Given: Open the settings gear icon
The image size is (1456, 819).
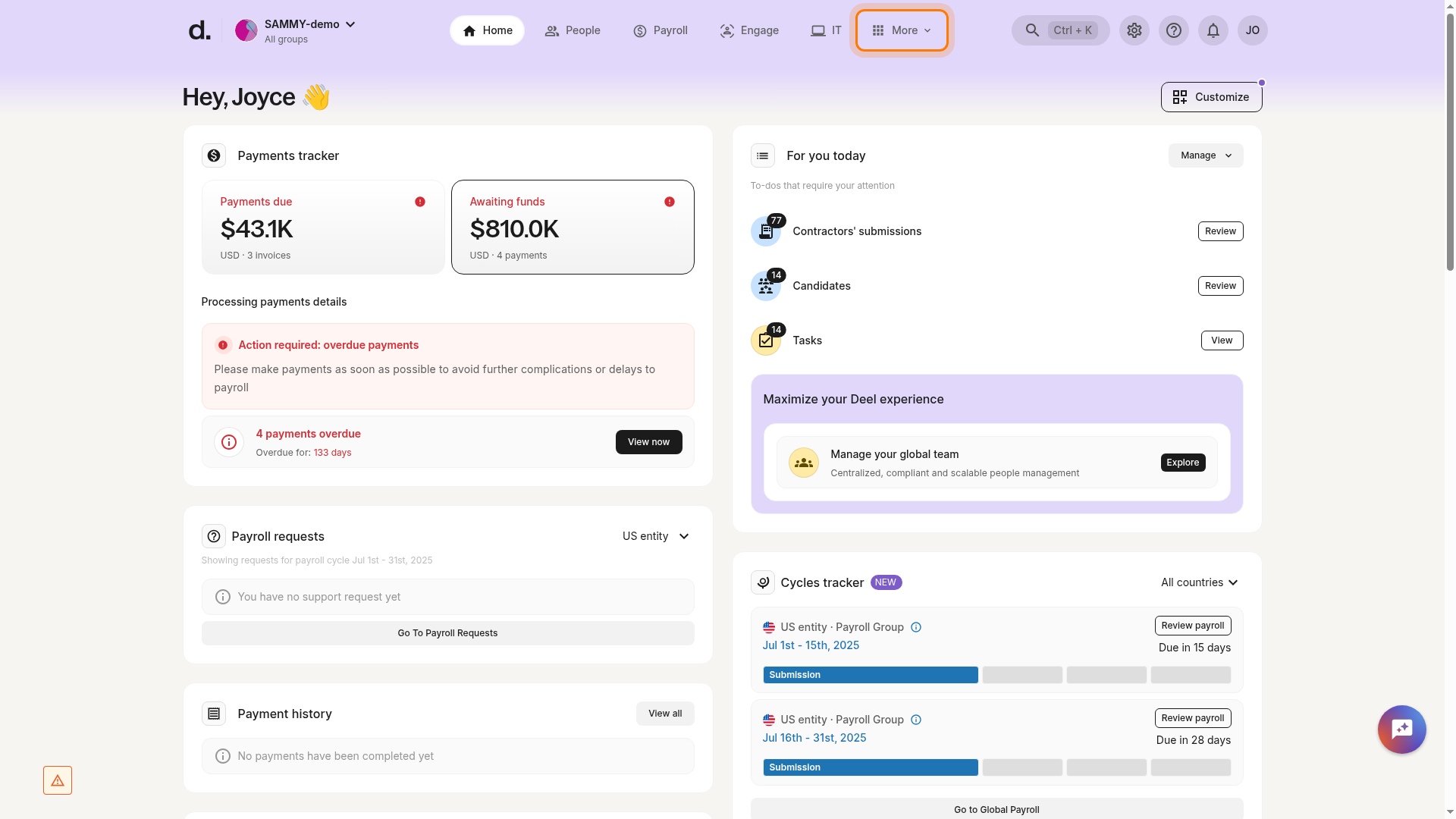Looking at the screenshot, I should tap(1134, 30).
